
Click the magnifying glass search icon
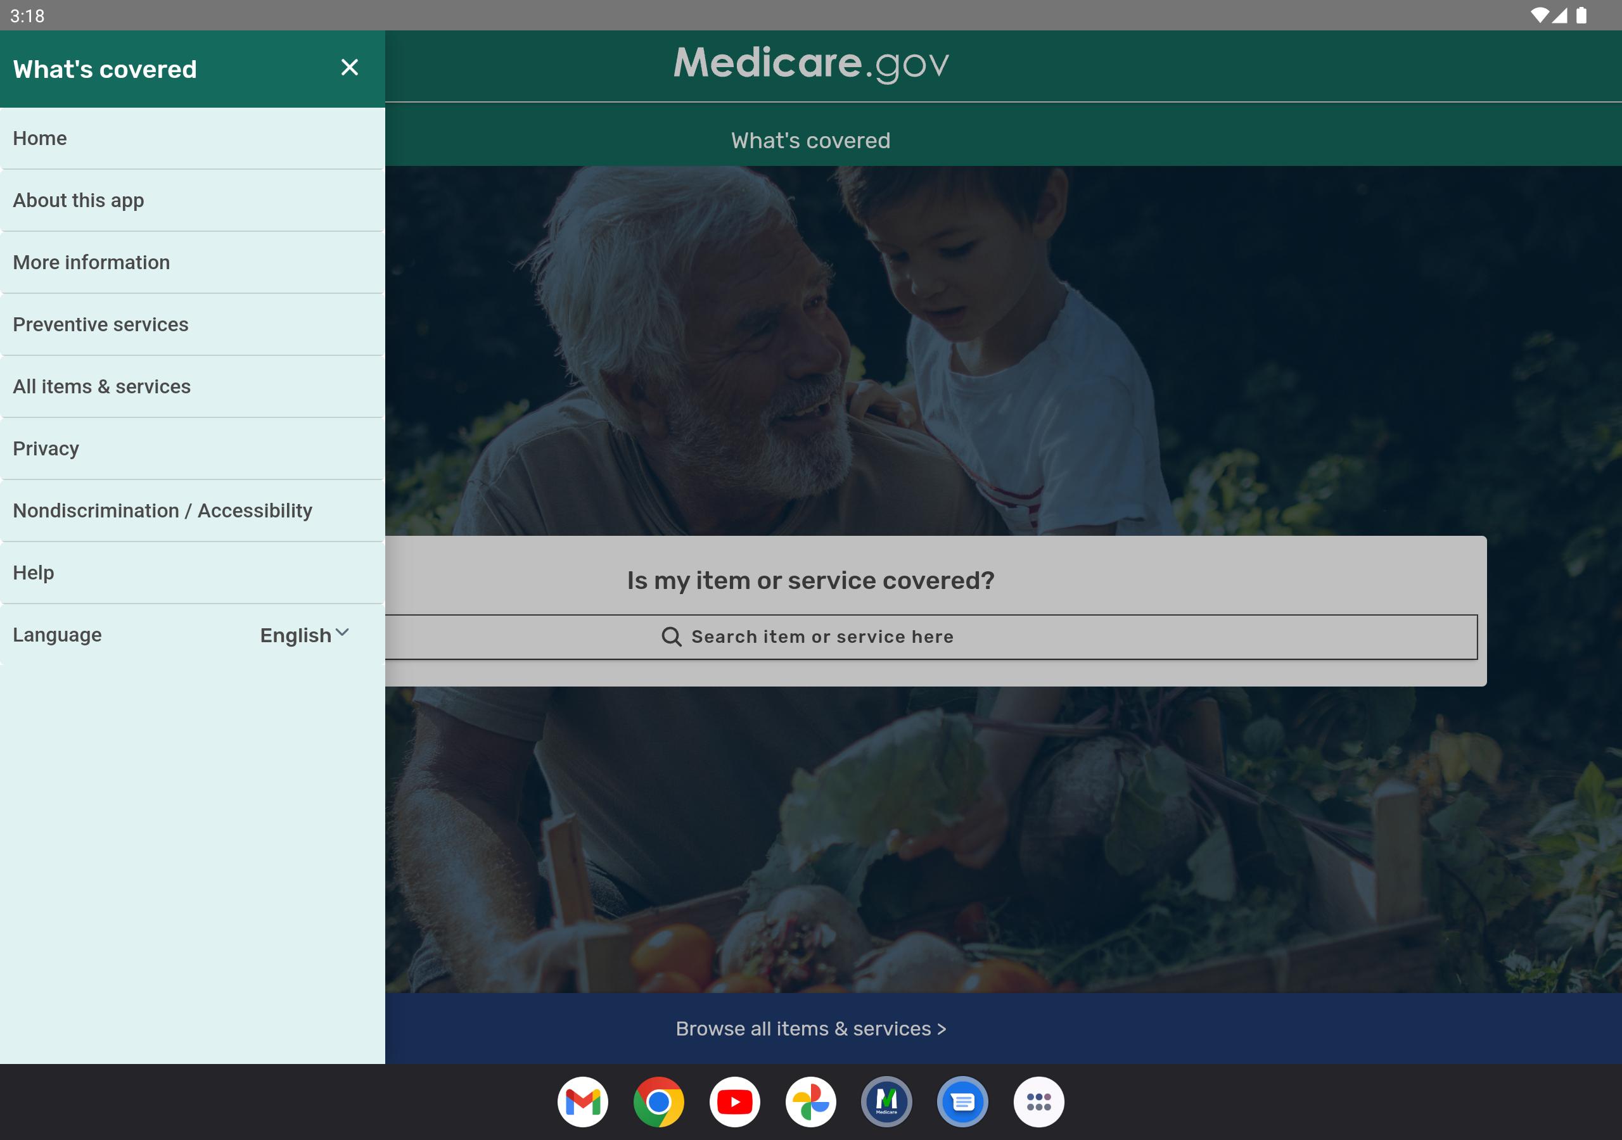[x=671, y=637]
